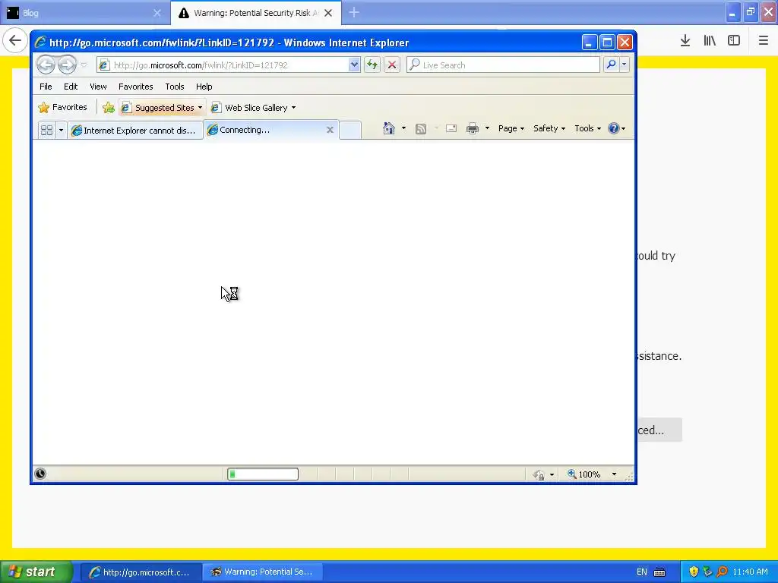Open the Edit menu
This screenshot has width=778, height=583.
tap(71, 87)
